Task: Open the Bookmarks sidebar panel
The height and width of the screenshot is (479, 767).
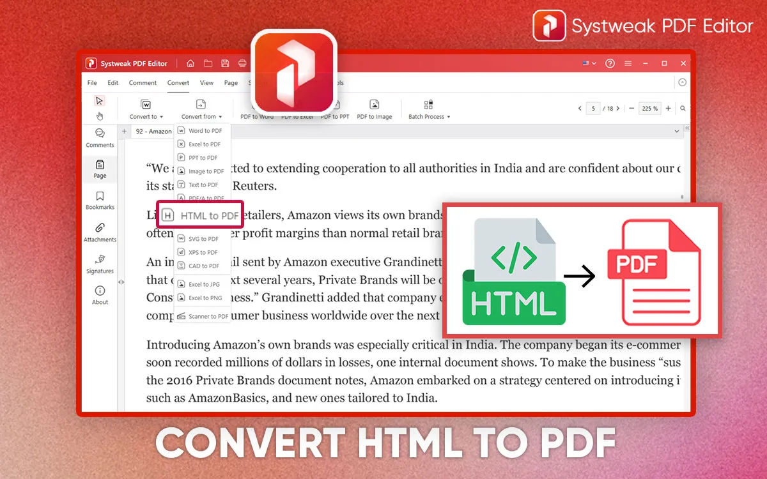Action: tap(100, 200)
